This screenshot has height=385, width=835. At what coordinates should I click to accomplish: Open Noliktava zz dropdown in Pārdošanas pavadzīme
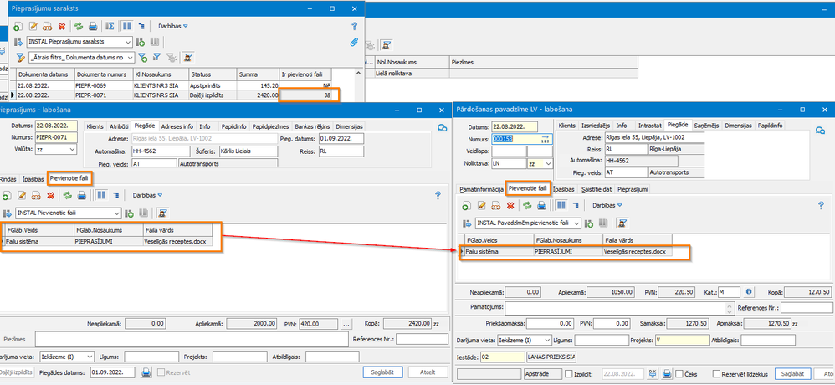point(548,164)
